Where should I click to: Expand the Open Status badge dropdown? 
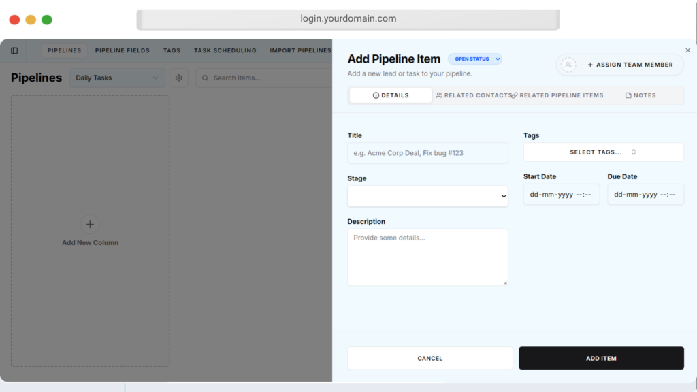[475, 59]
